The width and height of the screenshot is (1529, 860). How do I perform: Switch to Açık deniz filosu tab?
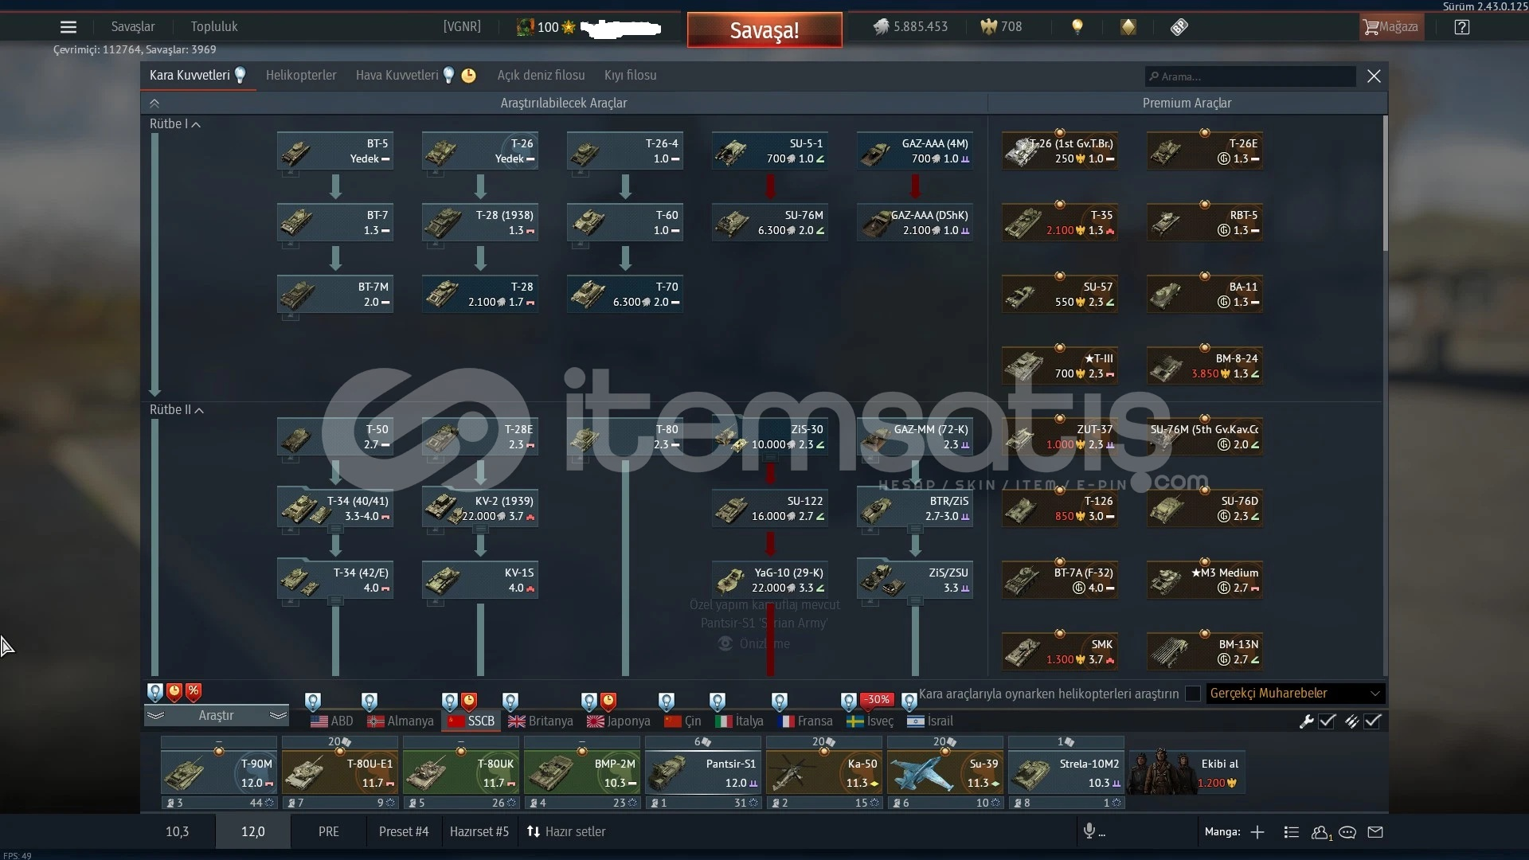(x=541, y=76)
